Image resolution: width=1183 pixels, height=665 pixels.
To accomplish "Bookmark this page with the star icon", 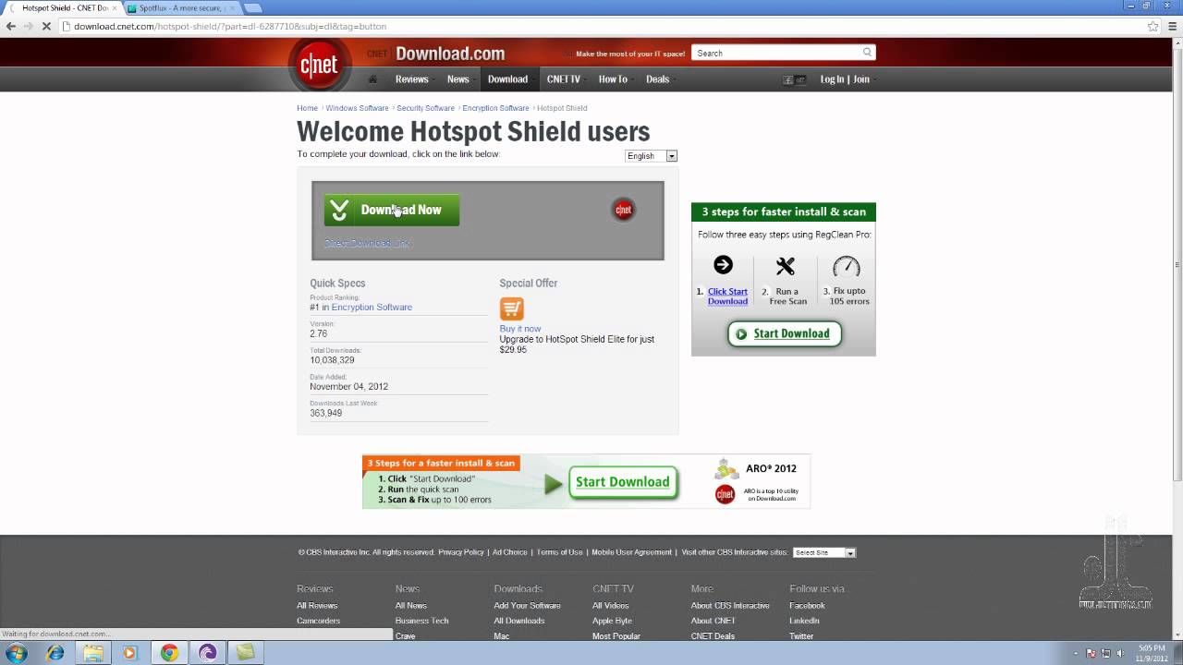I will tap(1153, 26).
